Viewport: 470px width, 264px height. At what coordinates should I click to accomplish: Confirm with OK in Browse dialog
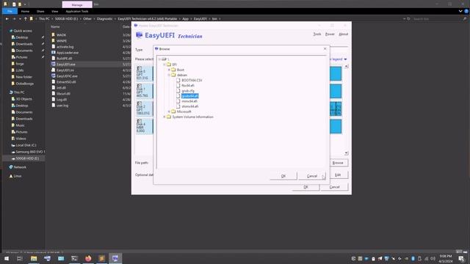click(x=283, y=176)
